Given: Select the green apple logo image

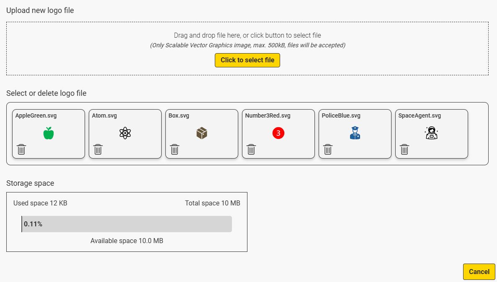Looking at the screenshot, I should click(x=49, y=133).
